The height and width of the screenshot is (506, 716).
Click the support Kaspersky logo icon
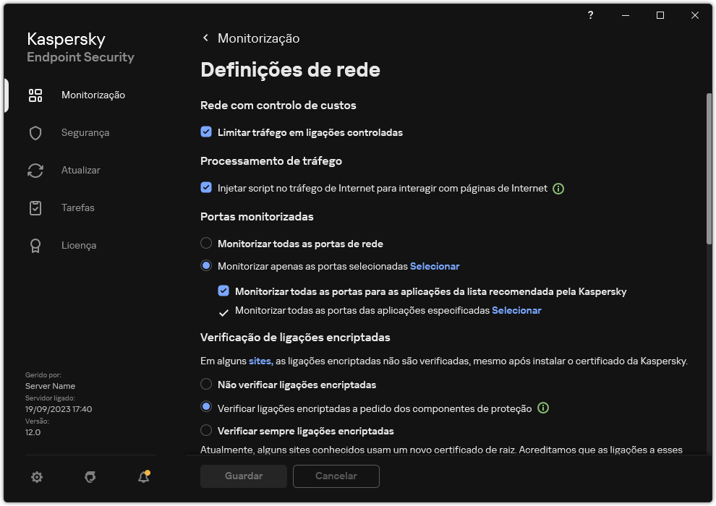[x=90, y=477]
